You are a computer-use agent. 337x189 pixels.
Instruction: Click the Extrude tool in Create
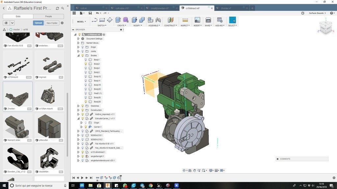[x=118, y=20]
